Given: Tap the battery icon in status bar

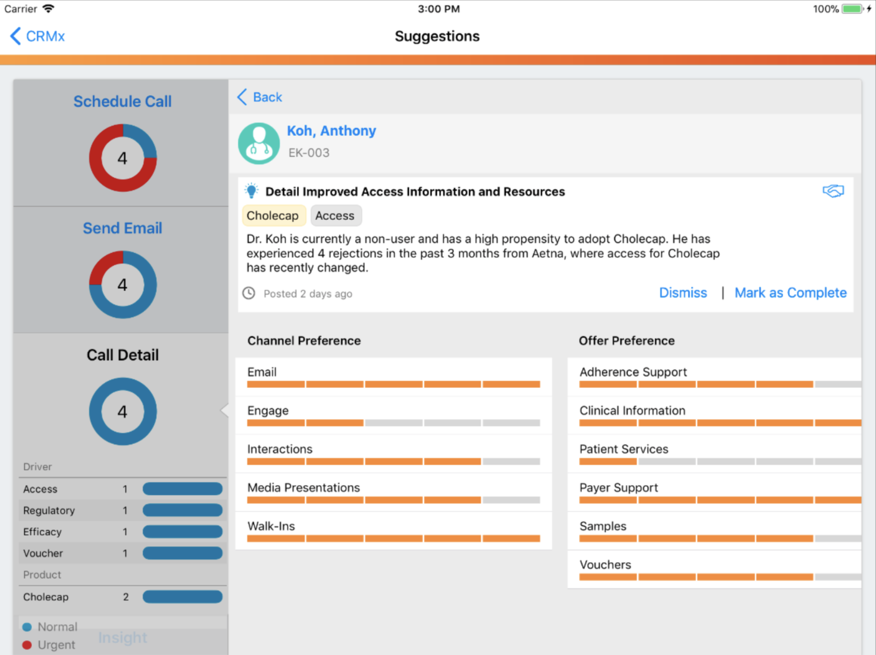Looking at the screenshot, I should click(852, 9).
